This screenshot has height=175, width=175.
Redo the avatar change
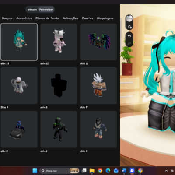point(129,43)
